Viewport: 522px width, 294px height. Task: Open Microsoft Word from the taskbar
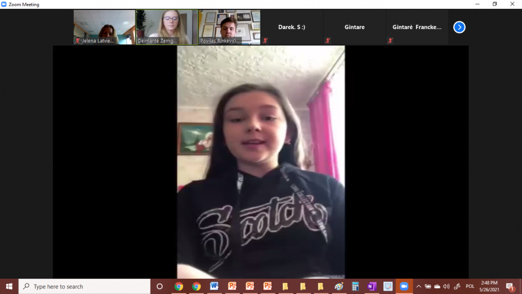tap(214, 286)
